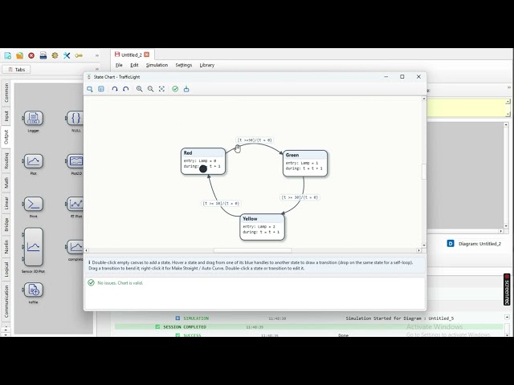The height and width of the screenshot is (385, 514).
Task: Click the blue wrench tools icon
Action: click(x=67, y=55)
